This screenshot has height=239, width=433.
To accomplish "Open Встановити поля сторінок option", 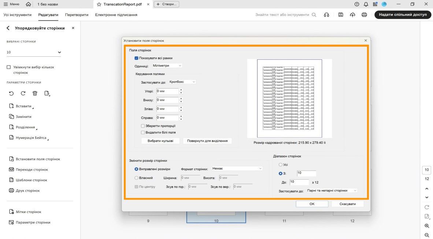I will click(x=34, y=159).
